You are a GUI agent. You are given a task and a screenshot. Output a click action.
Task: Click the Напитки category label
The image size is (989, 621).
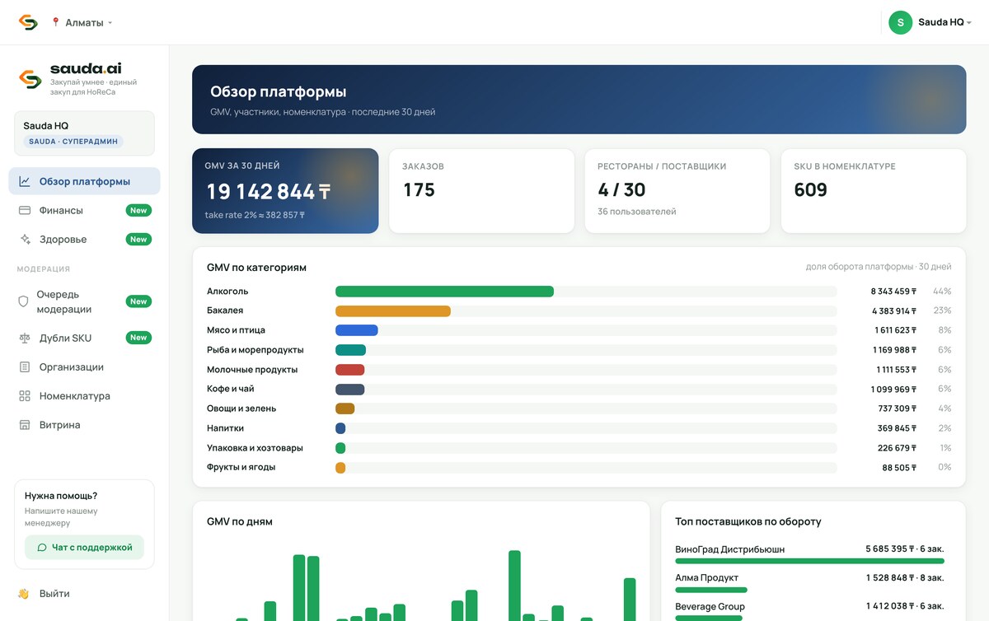point(225,428)
